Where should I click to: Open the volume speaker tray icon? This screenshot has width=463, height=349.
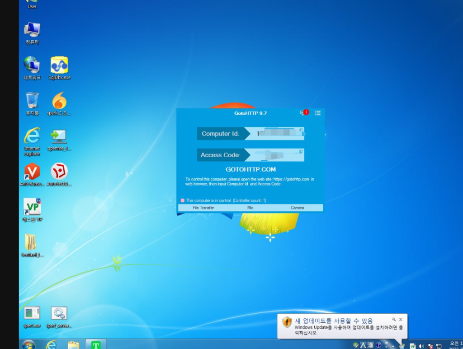[x=421, y=346]
